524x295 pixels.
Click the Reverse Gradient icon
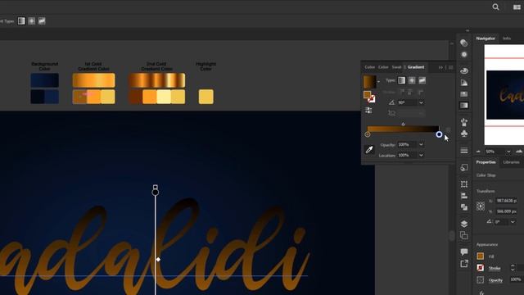click(x=368, y=111)
